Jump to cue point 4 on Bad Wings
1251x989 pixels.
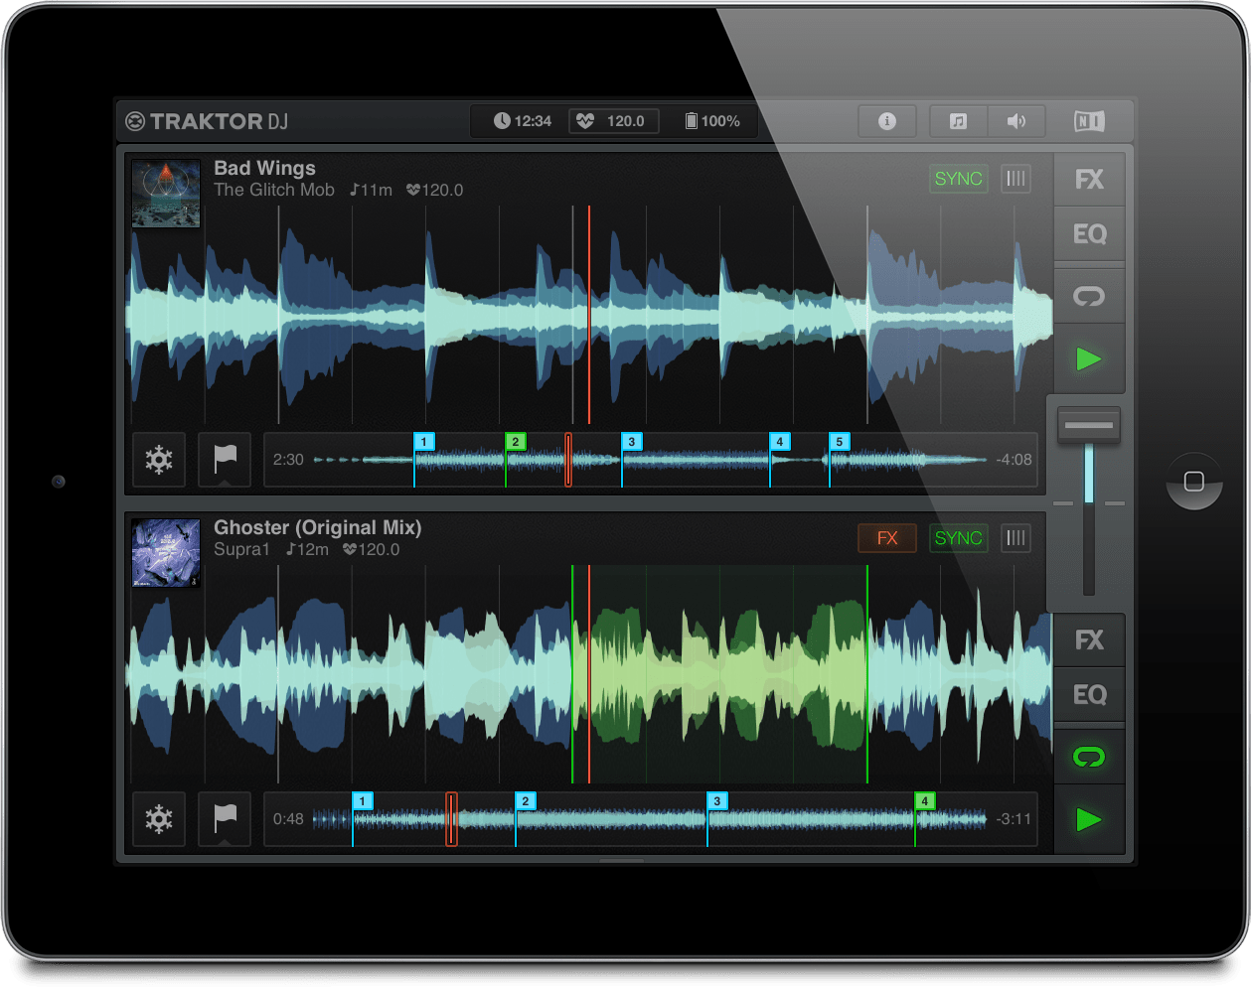pyautogui.click(x=780, y=442)
